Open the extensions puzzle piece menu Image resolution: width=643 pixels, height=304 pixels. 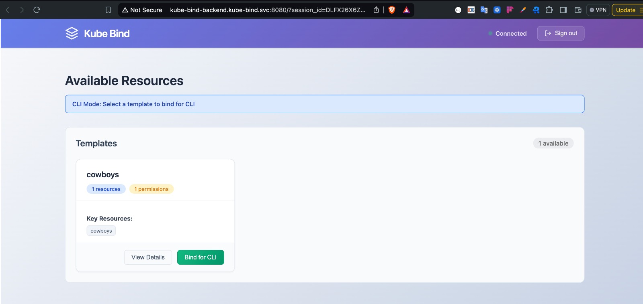(x=549, y=10)
